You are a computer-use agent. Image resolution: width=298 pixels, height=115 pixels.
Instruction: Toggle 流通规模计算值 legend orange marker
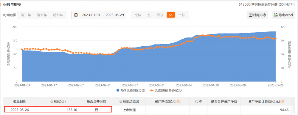point(151,91)
